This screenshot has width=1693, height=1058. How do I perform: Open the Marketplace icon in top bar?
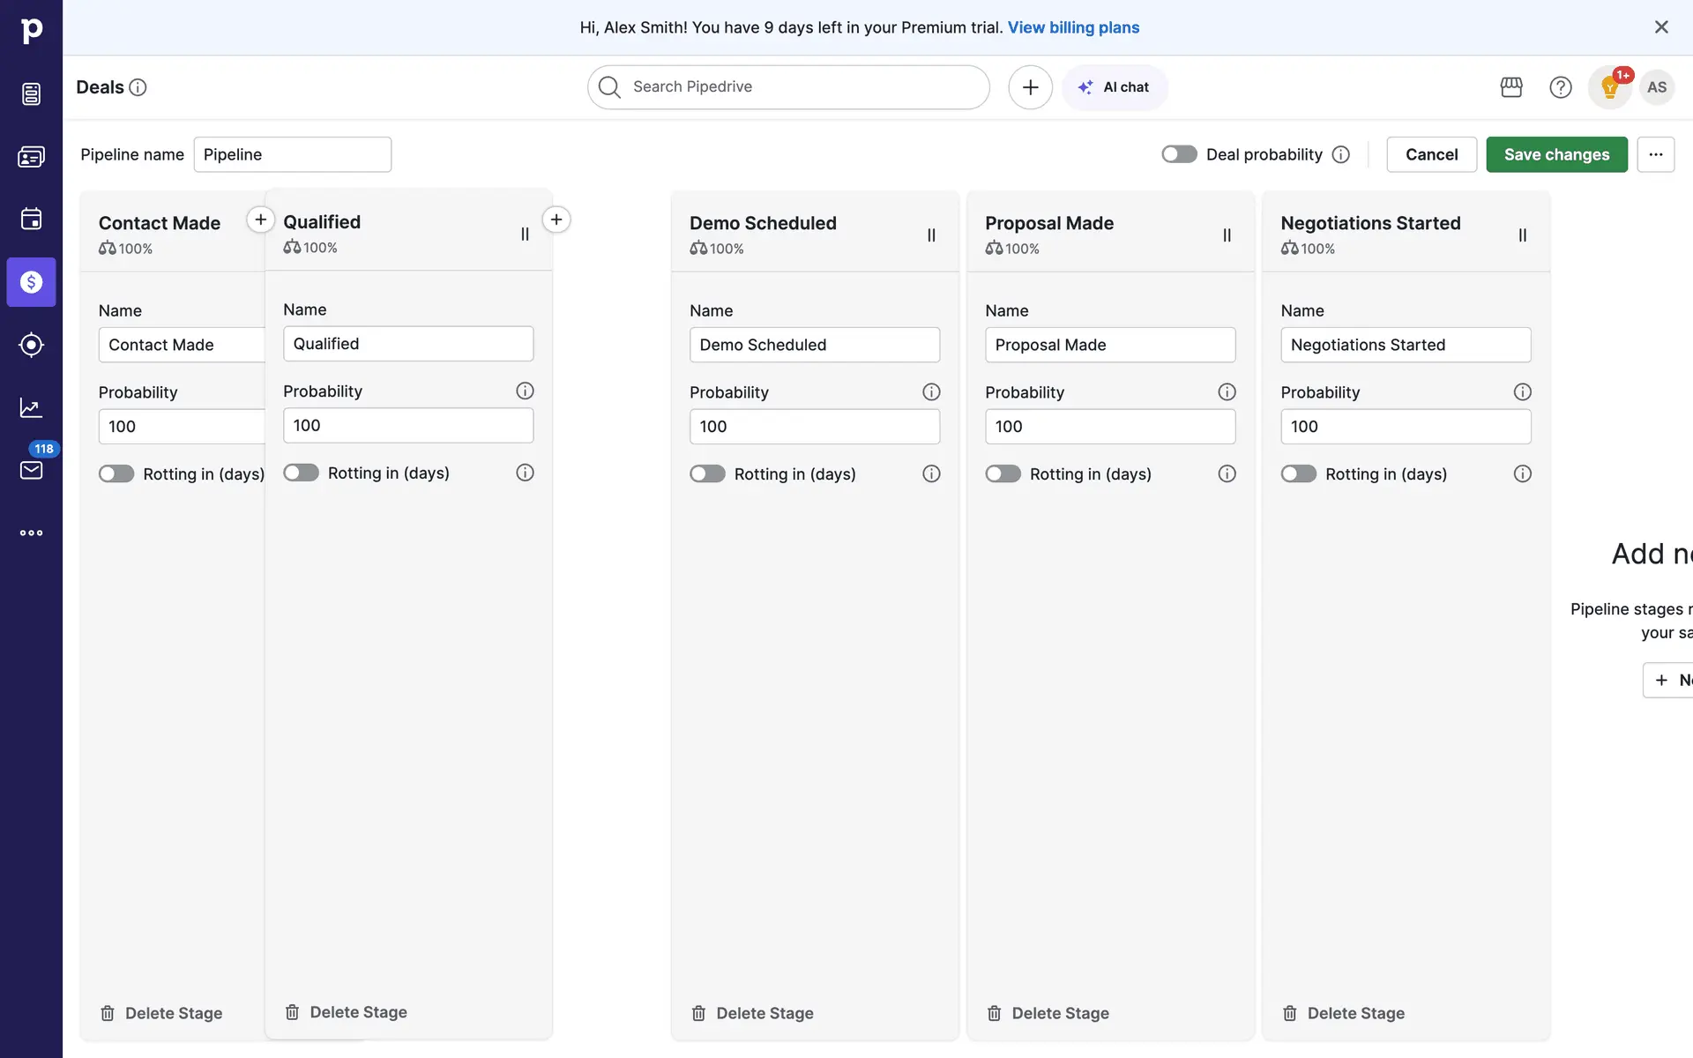tap(1511, 87)
